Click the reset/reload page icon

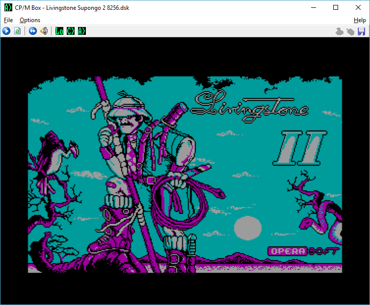click(18, 31)
